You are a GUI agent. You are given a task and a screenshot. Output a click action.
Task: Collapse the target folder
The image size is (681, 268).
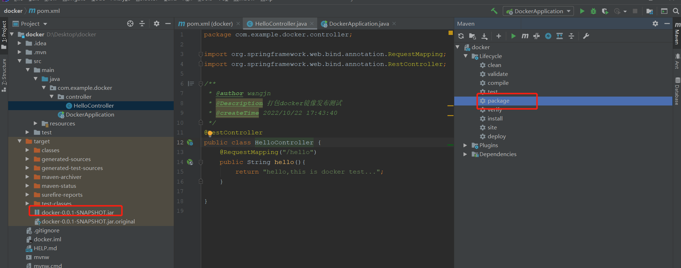click(x=20, y=141)
